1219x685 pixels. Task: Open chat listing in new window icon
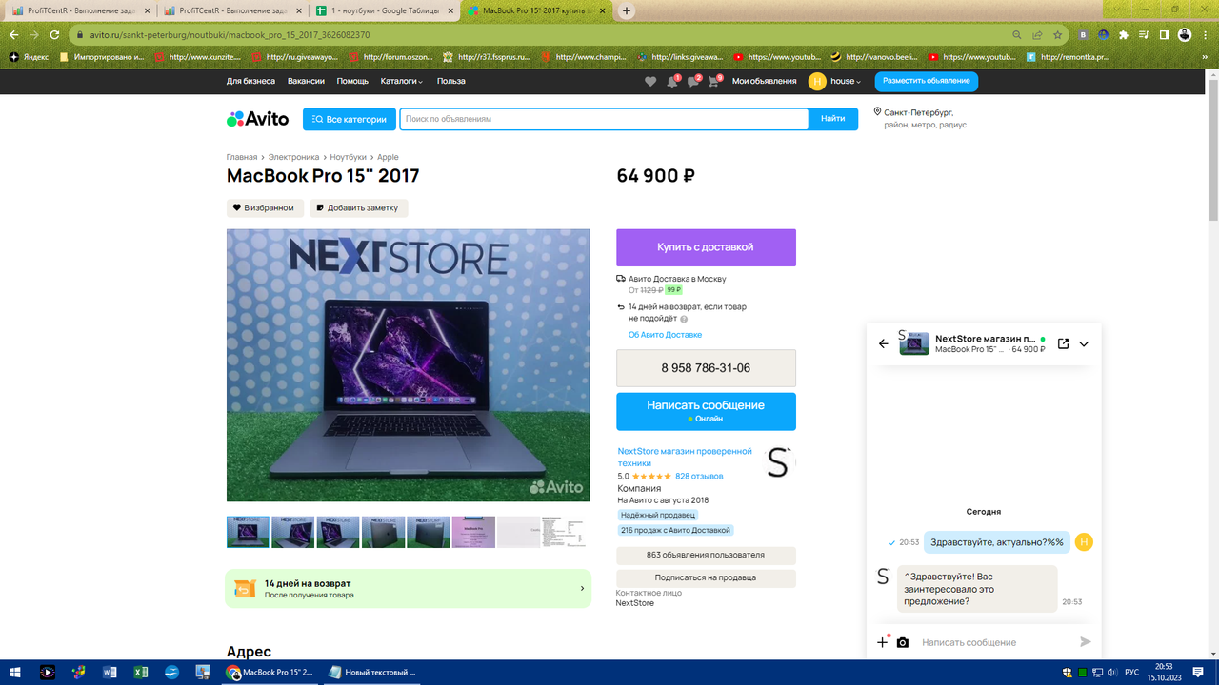pyautogui.click(x=1064, y=343)
